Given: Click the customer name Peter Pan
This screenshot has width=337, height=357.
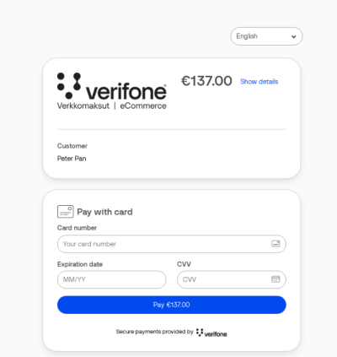Looking at the screenshot, I should click(72, 159).
